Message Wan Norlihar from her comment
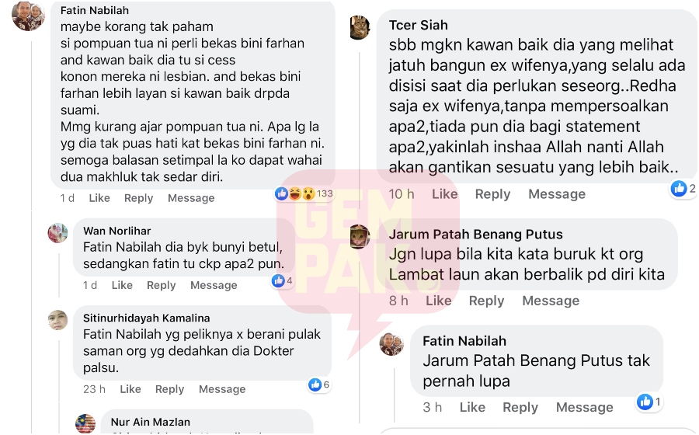Screen dimensions: 699x435 [214, 285]
